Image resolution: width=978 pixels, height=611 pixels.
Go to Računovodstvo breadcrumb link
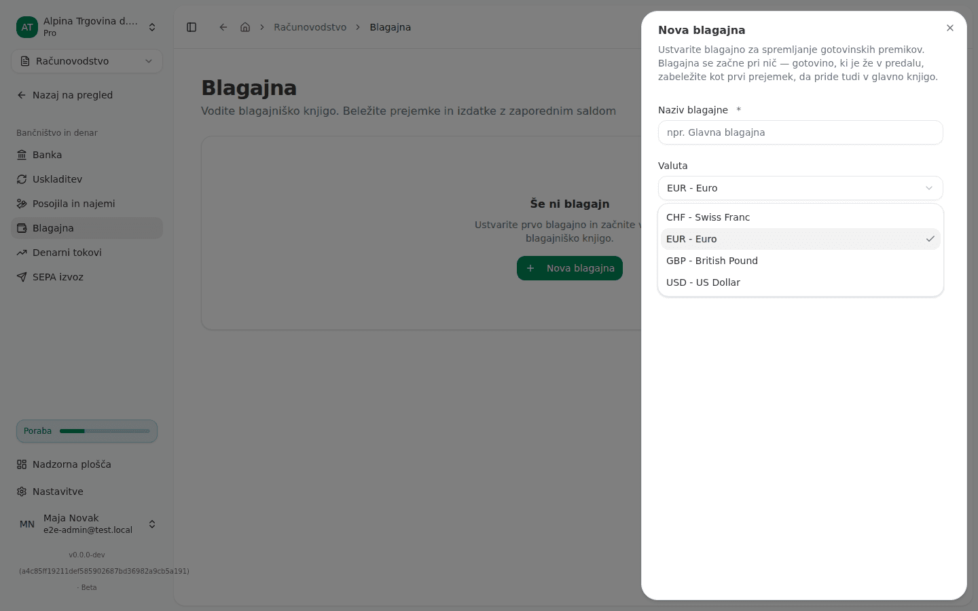[x=310, y=27]
